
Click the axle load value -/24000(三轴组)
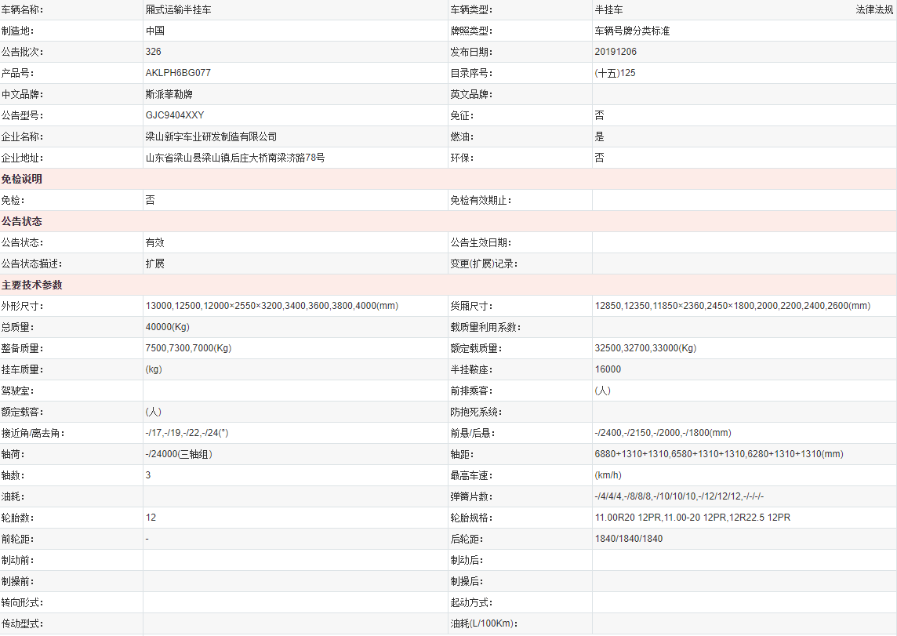[x=179, y=454]
